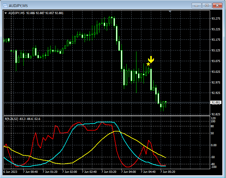
Task: Click the 7 Jun 02:40 time label
Action: [89, 172]
